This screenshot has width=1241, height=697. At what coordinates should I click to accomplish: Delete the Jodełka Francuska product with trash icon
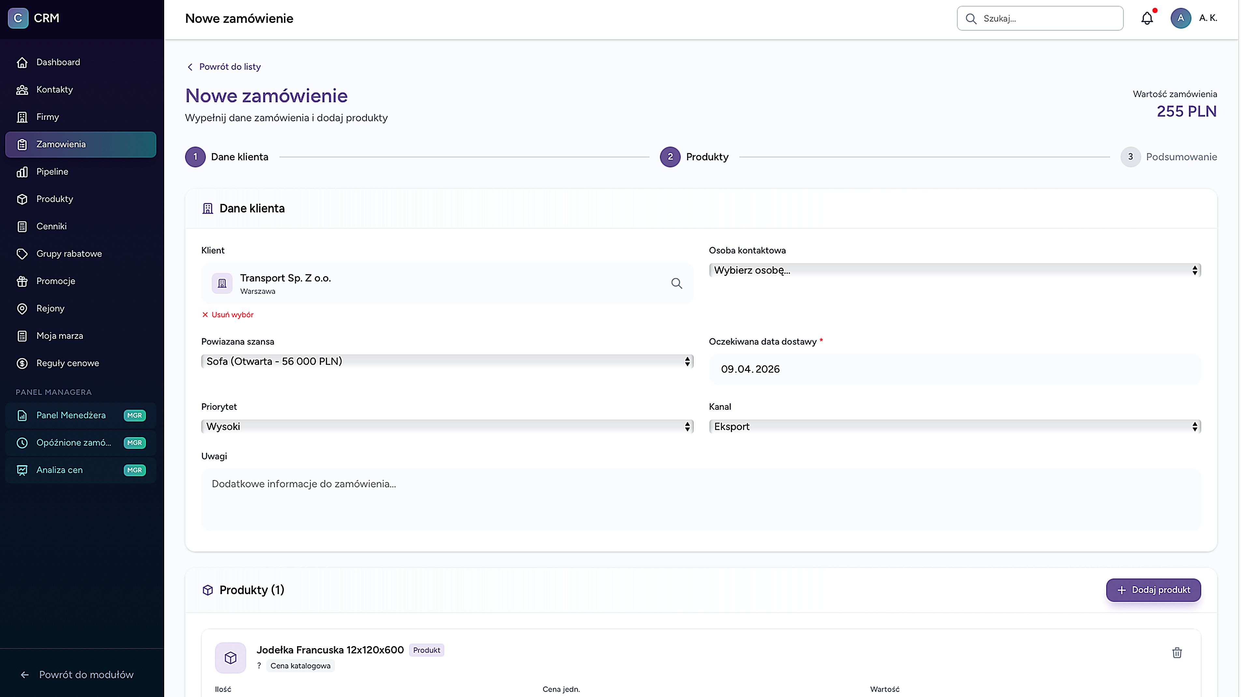(1177, 653)
